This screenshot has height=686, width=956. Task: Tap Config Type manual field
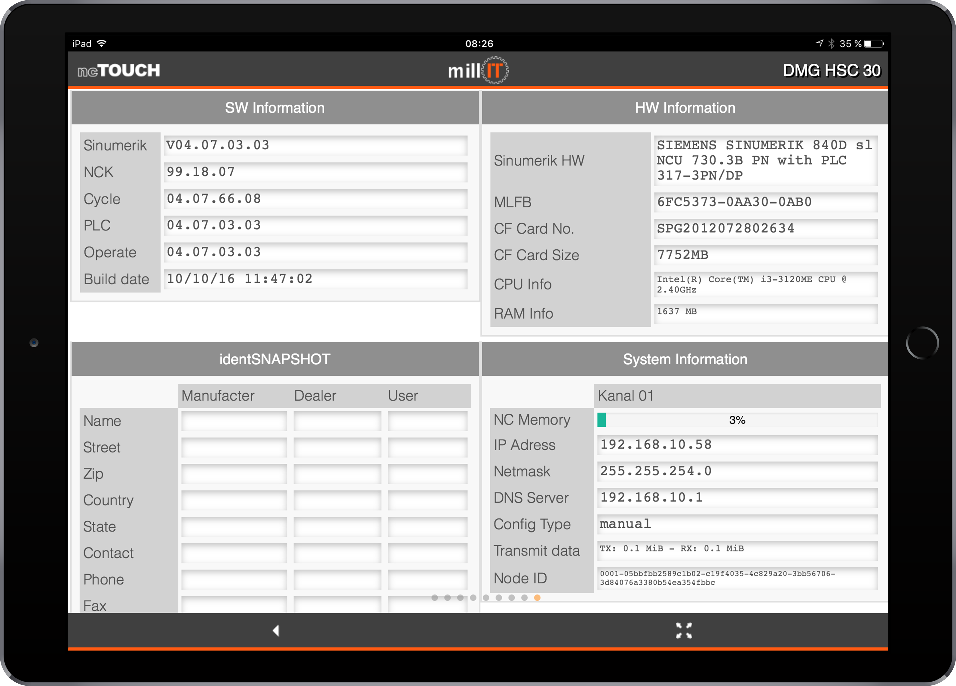click(x=737, y=524)
